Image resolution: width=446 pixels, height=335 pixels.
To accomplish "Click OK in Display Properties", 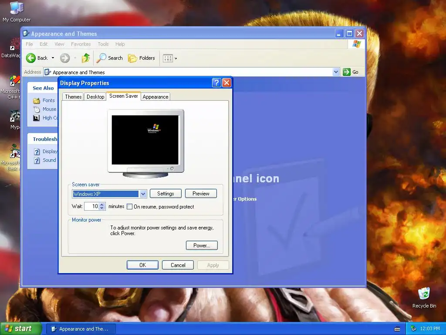I will coord(142,265).
